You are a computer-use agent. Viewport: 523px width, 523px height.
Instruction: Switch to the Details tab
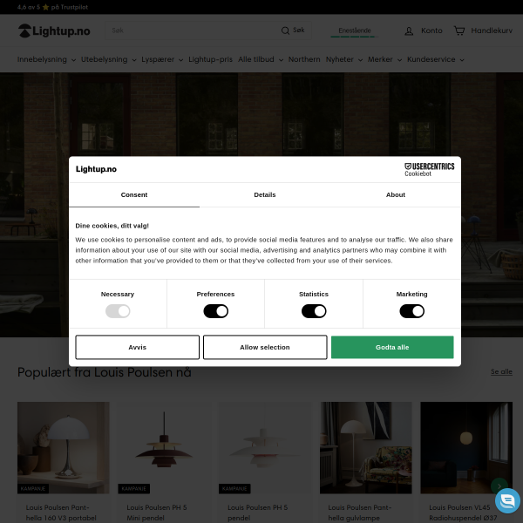point(265,194)
